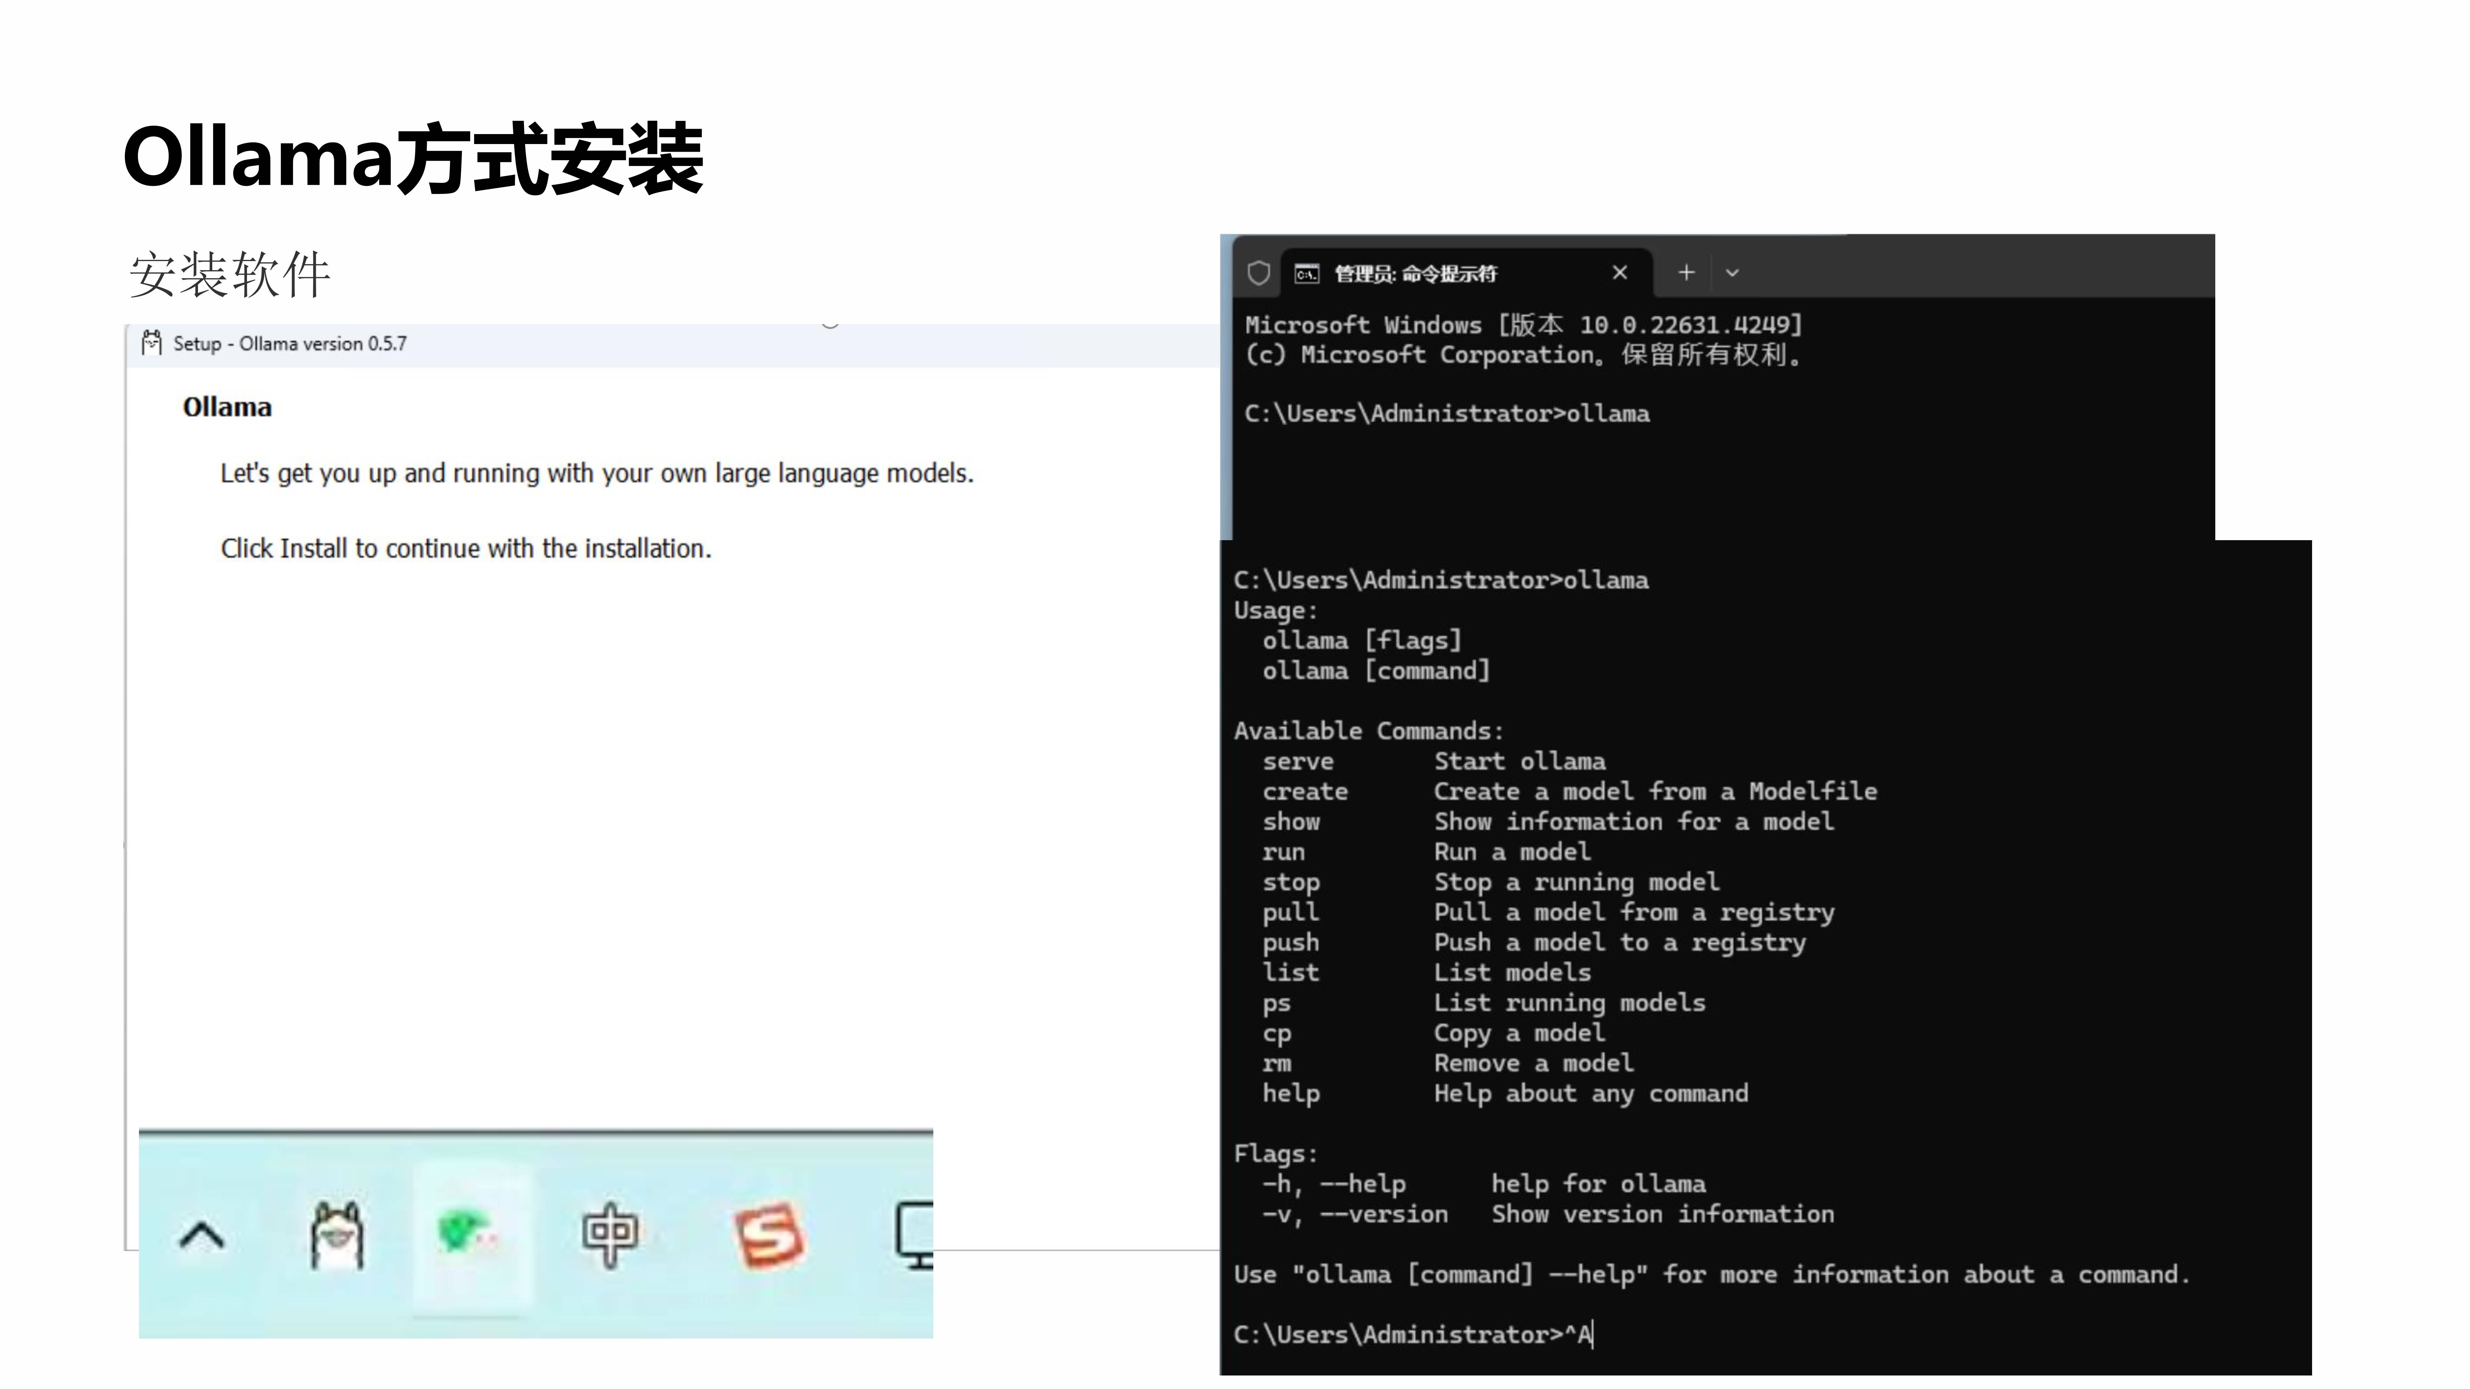
Task: Click the Ollama setup window icon
Action: tap(151, 343)
